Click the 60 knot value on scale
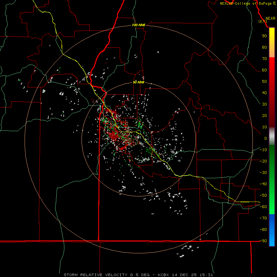The height and width of the screenshot is (277, 277). click(264, 70)
